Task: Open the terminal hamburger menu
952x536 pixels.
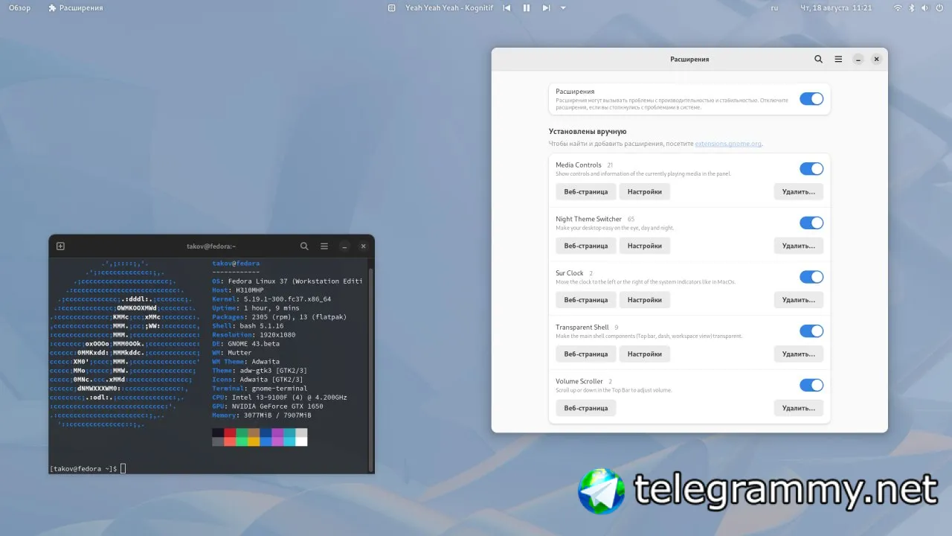Action: pos(324,246)
